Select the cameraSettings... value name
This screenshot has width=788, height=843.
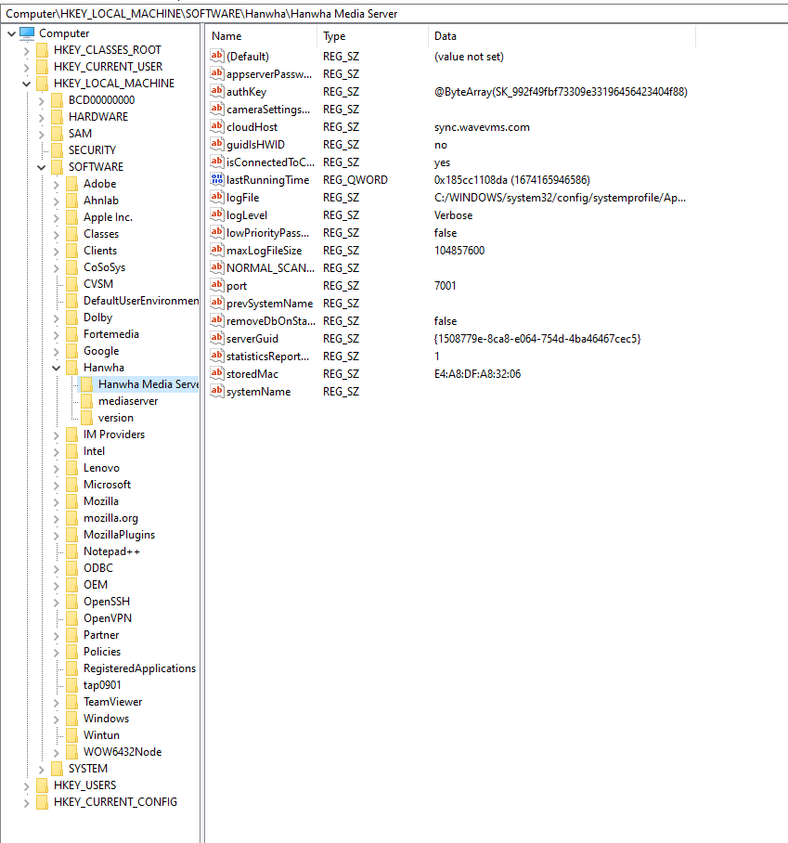pyautogui.click(x=268, y=110)
